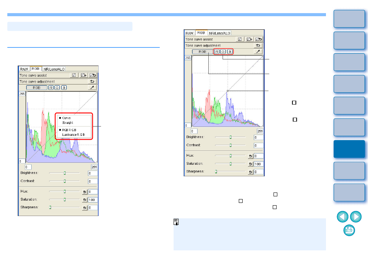Reset Saturation value in left palette
Viewport: 368px width, 260px height.
(85, 200)
